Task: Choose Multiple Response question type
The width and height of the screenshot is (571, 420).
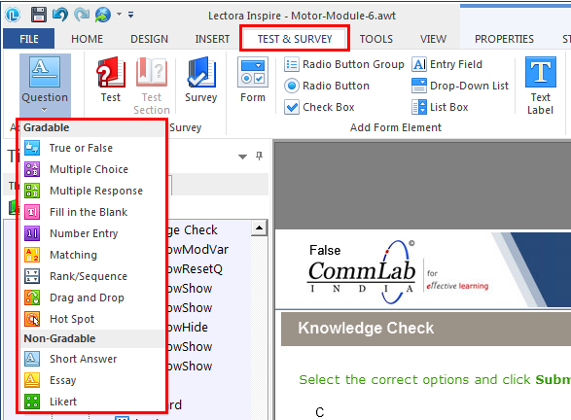Action: coord(91,191)
